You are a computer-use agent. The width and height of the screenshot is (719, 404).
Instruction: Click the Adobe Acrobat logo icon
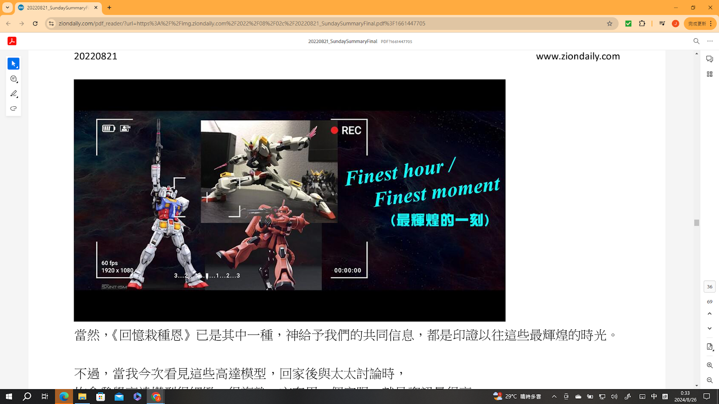pos(12,41)
